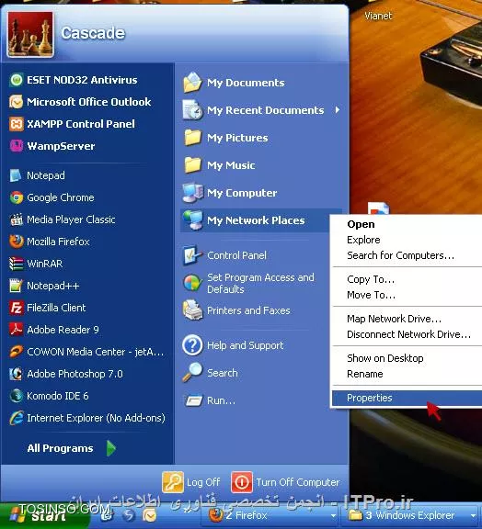
Task: Open the Notepad icon
Action: pos(16,175)
